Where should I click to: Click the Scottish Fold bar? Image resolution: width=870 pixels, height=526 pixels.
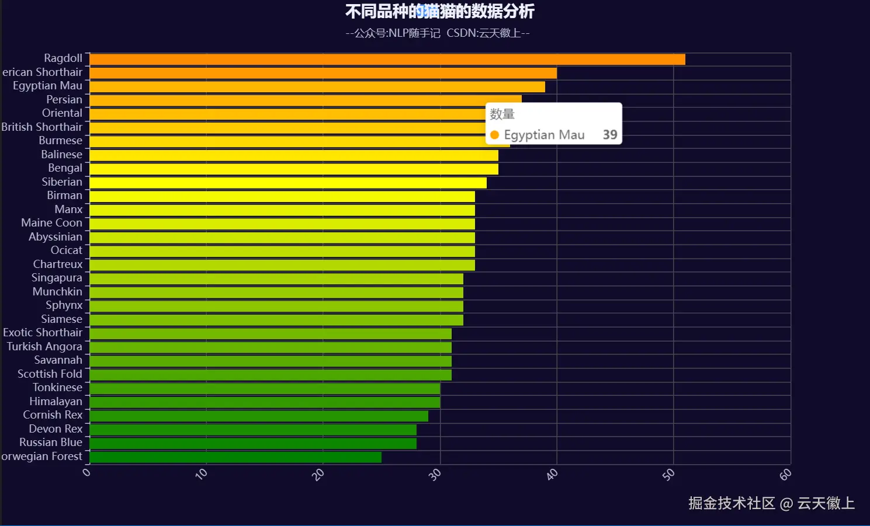point(271,375)
